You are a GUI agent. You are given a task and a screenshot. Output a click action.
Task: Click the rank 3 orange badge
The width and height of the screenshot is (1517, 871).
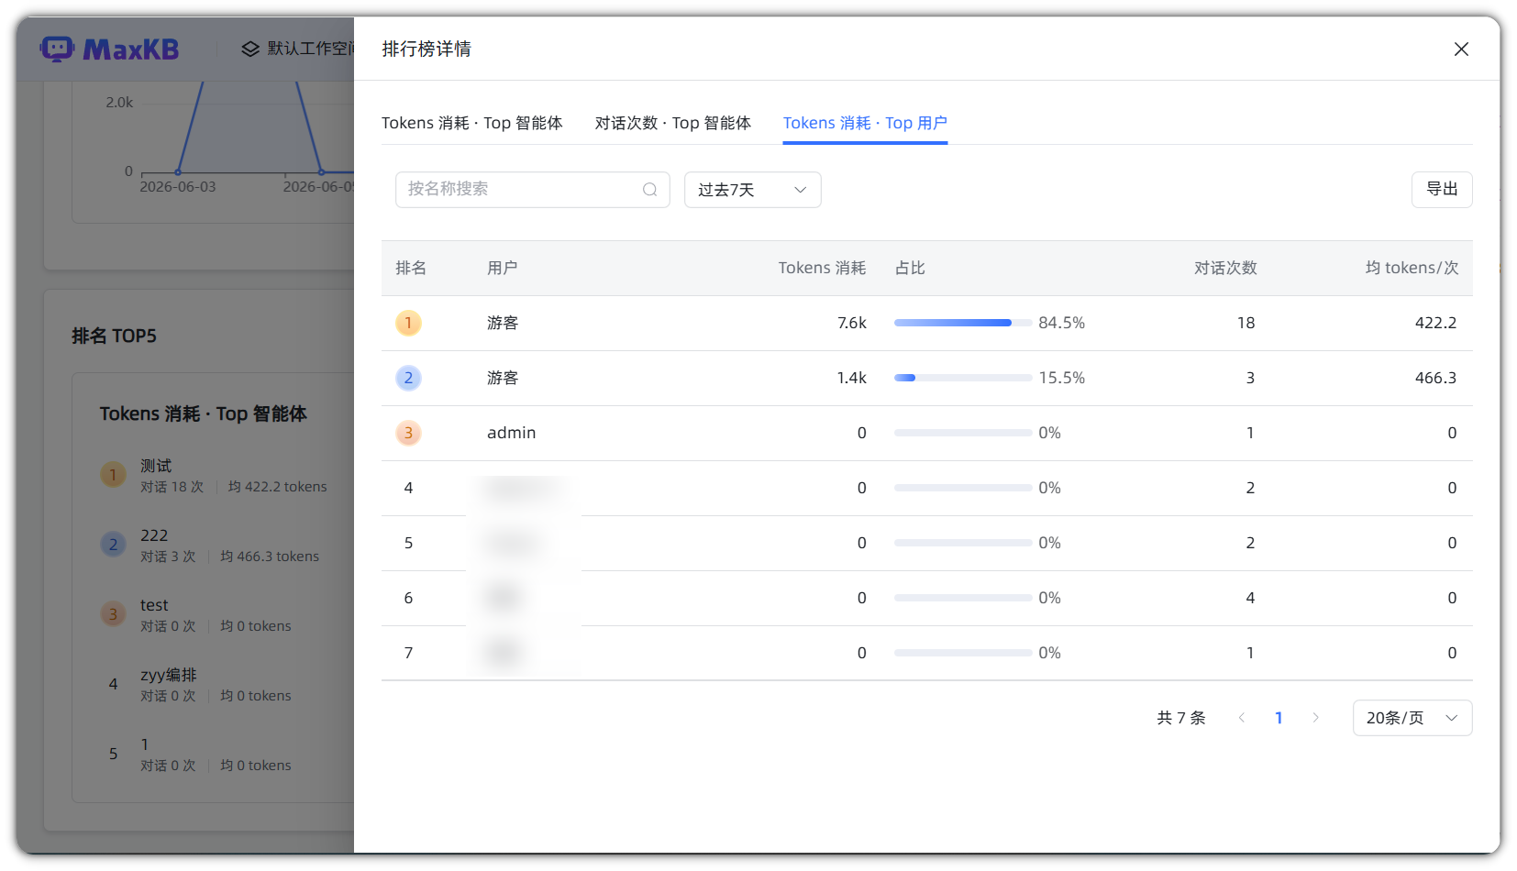(x=408, y=433)
